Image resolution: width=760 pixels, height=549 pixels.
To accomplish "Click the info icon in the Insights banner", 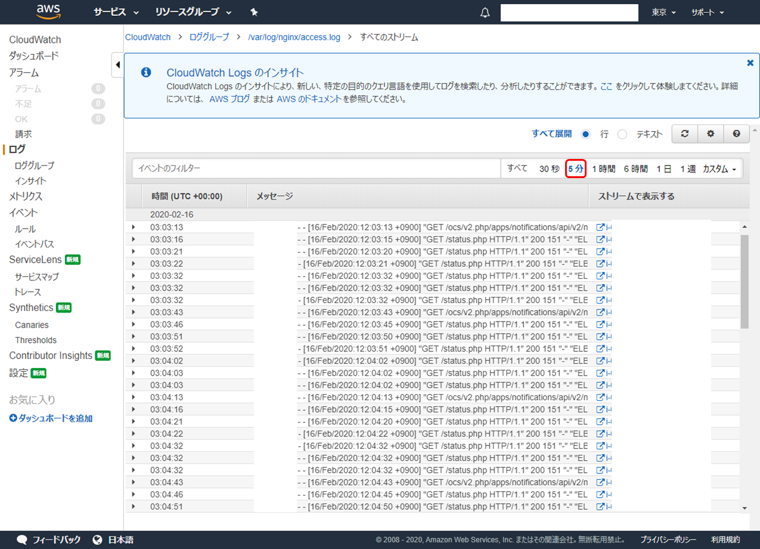I will coord(146,73).
